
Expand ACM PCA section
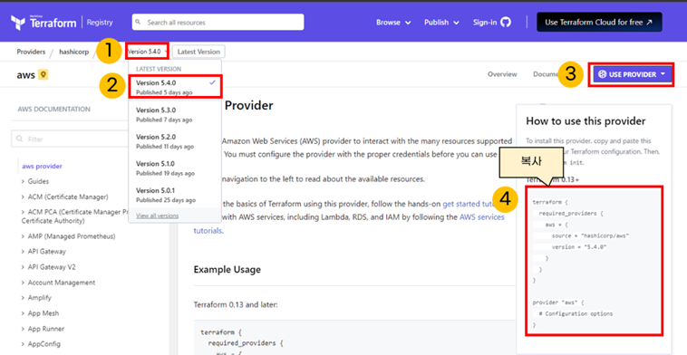coord(74,216)
